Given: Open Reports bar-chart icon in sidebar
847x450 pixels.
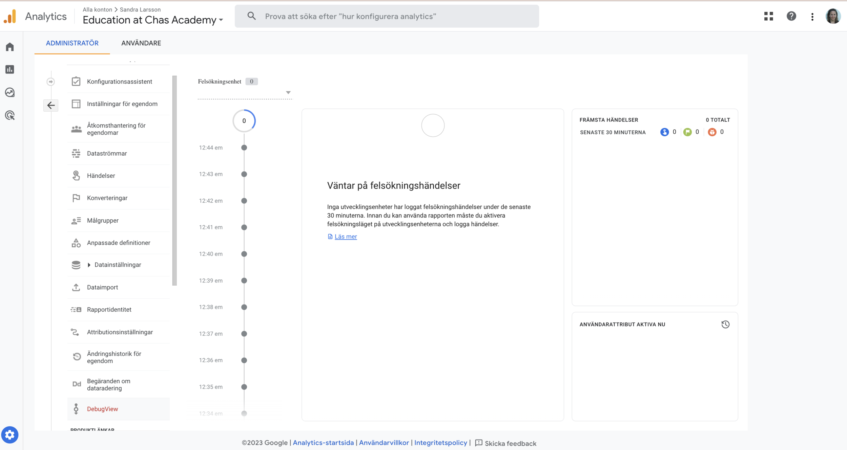Looking at the screenshot, I should point(10,69).
